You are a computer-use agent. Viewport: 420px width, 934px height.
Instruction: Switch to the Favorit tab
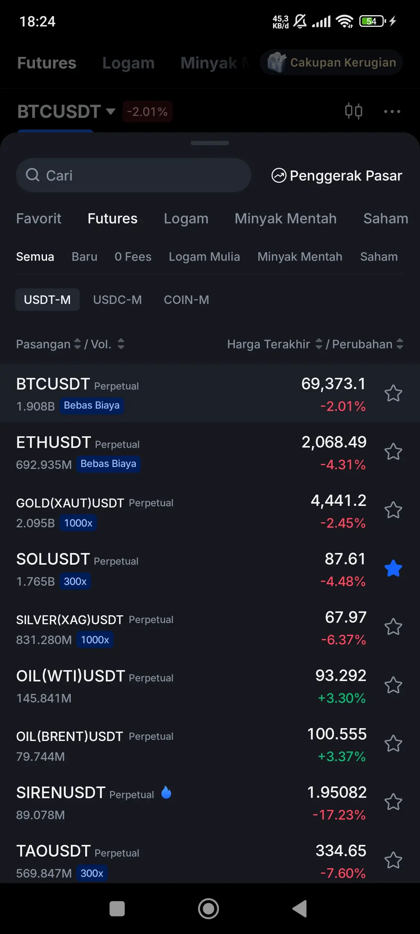(x=39, y=219)
